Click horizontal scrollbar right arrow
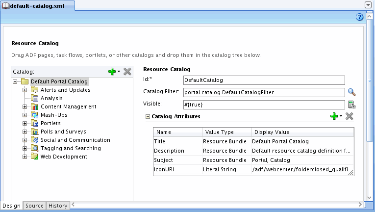The image size is (375, 212). pyautogui.click(x=360, y=204)
